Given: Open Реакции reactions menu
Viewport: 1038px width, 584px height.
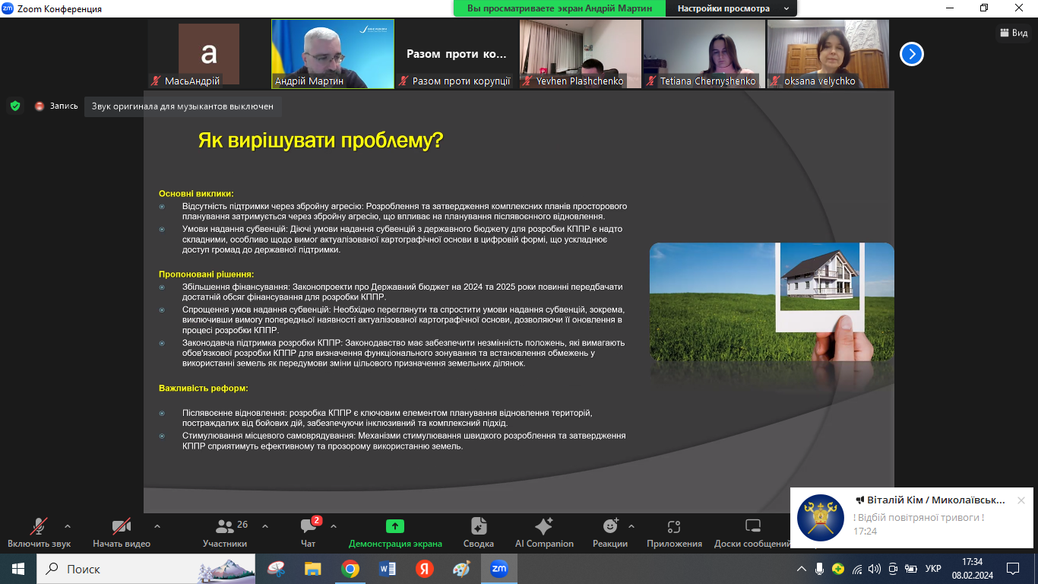Looking at the screenshot, I should pyautogui.click(x=610, y=532).
